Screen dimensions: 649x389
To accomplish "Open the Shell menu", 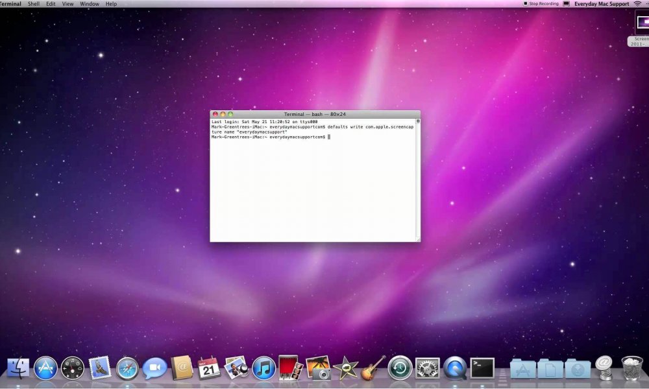I will click(x=34, y=4).
